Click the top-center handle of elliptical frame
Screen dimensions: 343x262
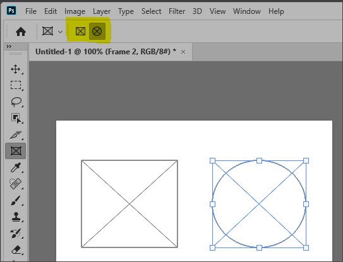(259, 161)
